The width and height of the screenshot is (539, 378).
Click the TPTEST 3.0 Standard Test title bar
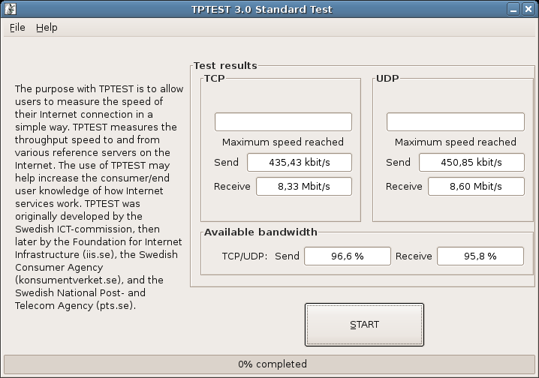pyautogui.click(x=262, y=9)
